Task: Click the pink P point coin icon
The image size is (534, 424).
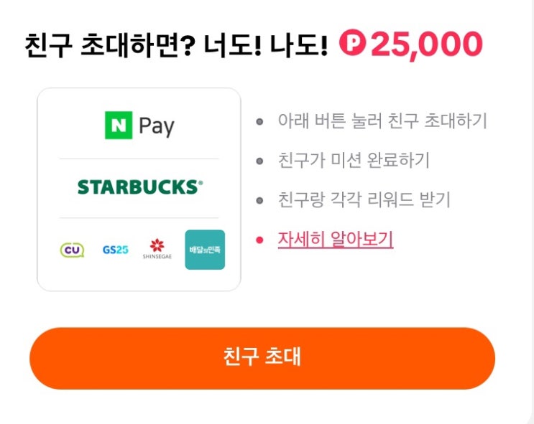Action: (x=352, y=42)
